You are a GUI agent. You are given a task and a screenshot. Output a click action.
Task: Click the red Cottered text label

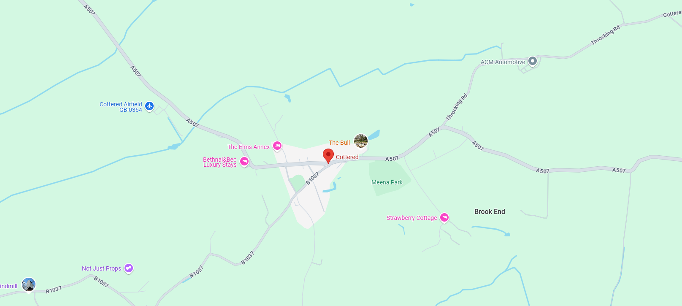click(x=347, y=157)
